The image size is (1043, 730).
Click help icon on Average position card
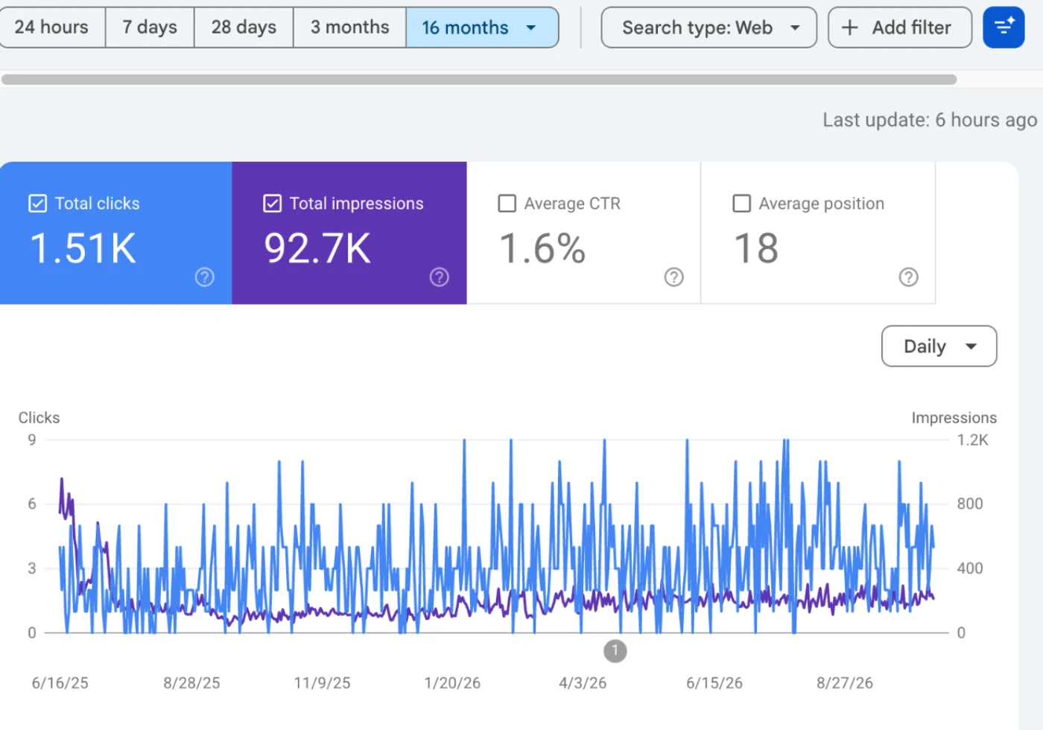pos(909,277)
